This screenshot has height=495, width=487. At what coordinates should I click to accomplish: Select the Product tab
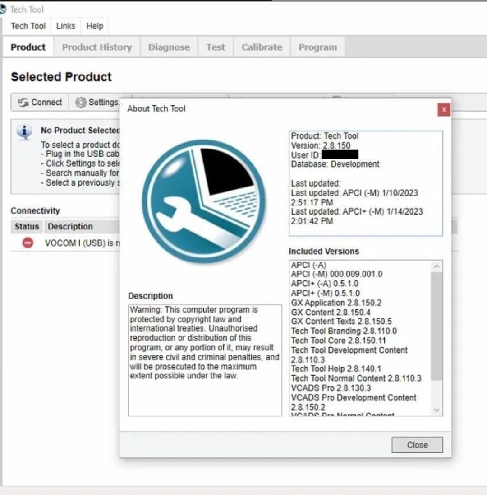click(28, 47)
